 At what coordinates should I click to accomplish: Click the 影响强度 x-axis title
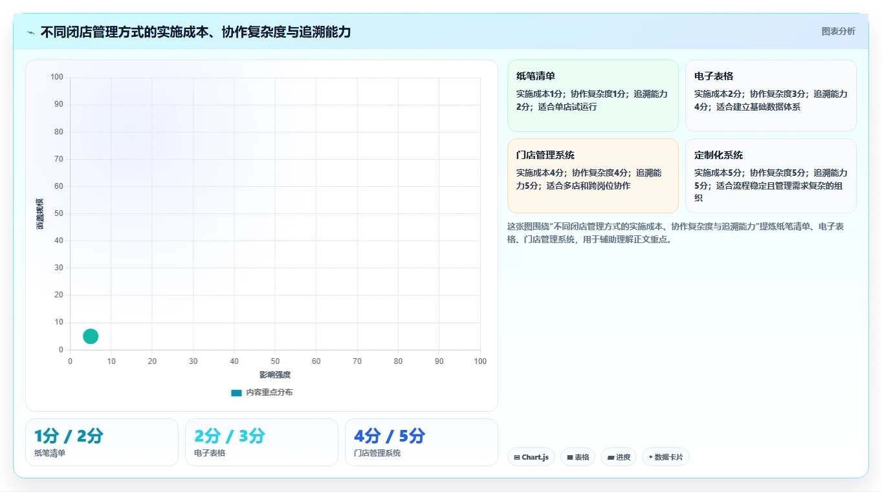coord(275,375)
